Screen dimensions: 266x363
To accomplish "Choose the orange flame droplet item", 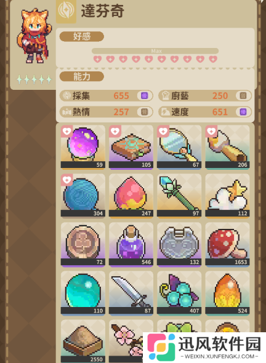I will 227,293.
